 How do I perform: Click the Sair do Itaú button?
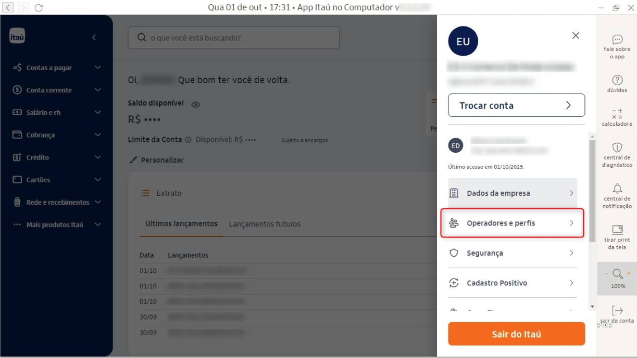(516, 334)
